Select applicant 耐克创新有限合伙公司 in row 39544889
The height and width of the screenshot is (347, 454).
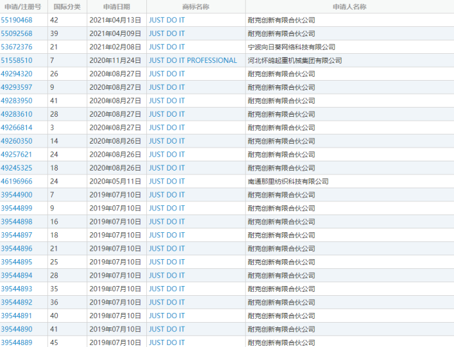point(281,342)
